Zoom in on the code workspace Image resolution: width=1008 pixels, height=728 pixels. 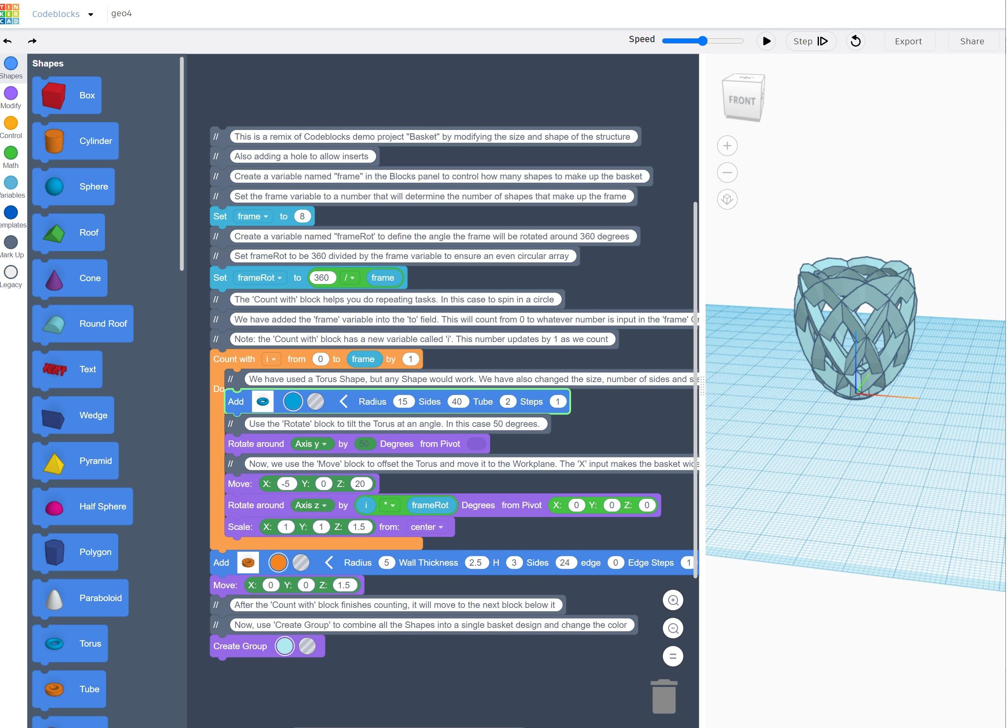point(672,600)
